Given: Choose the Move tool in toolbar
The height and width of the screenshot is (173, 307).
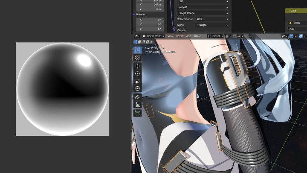Looking at the screenshot, I should click(137, 66).
